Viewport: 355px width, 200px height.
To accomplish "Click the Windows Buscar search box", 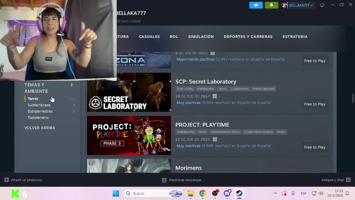I will pos(153,193).
